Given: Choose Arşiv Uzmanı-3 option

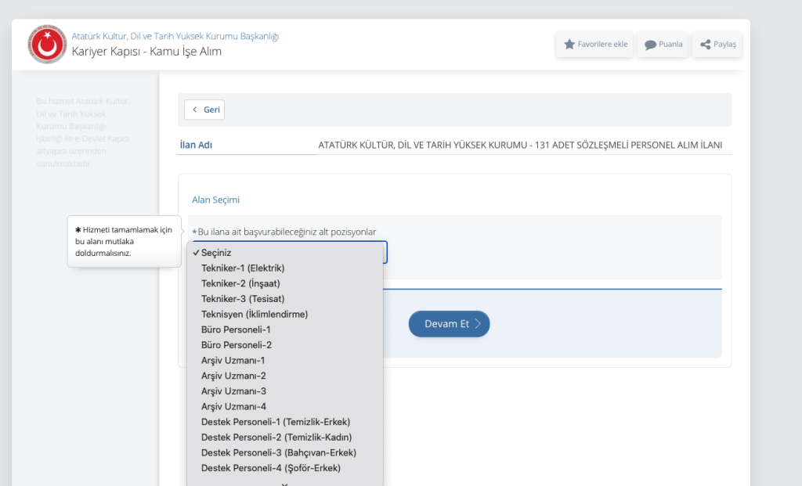Looking at the screenshot, I should pyautogui.click(x=233, y=391).
